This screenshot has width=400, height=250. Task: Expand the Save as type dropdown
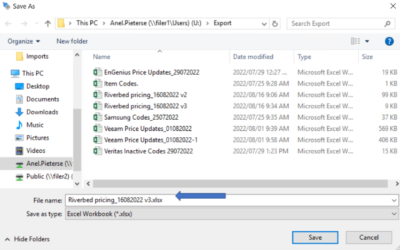(x=394, y=214)
